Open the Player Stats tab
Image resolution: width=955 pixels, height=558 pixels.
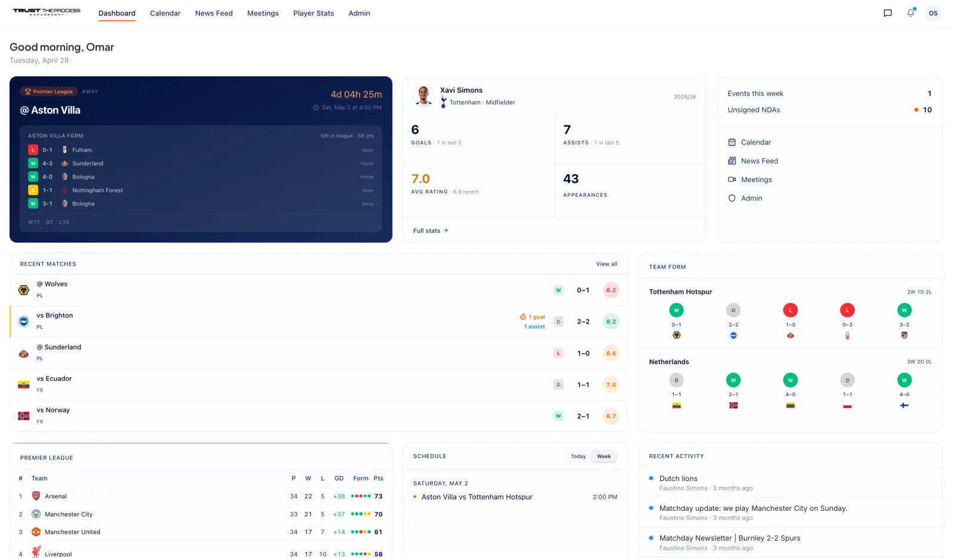(313, 13)
